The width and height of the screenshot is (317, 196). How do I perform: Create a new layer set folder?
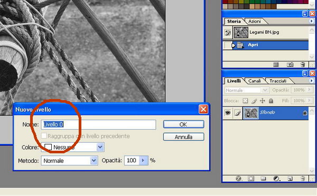pos(263,179)
